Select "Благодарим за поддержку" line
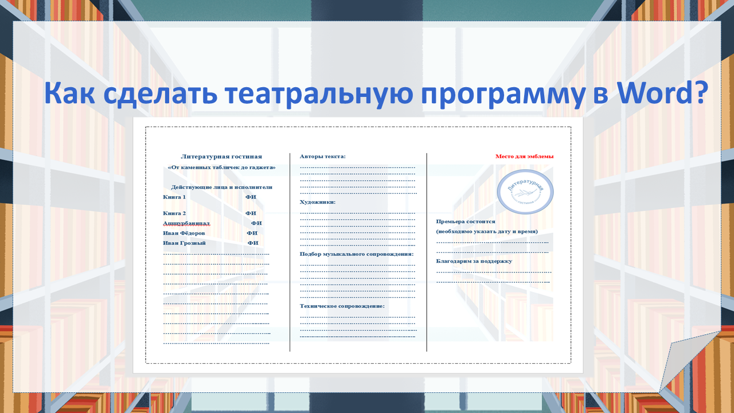The height and width of the screenshot is (413, 734). coord(474,261)
